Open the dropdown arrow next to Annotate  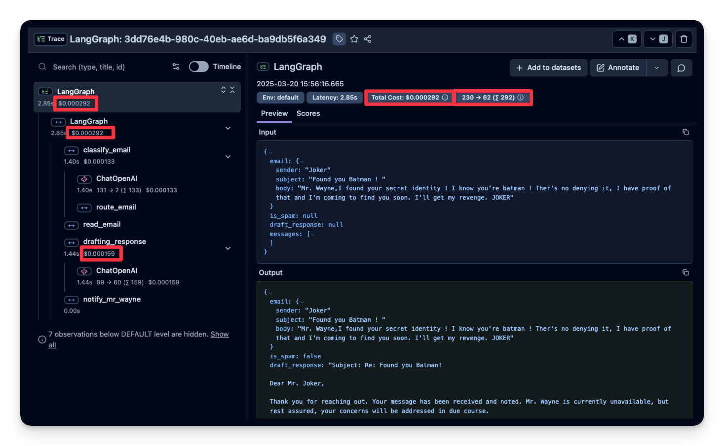click(x=656, y=68)
